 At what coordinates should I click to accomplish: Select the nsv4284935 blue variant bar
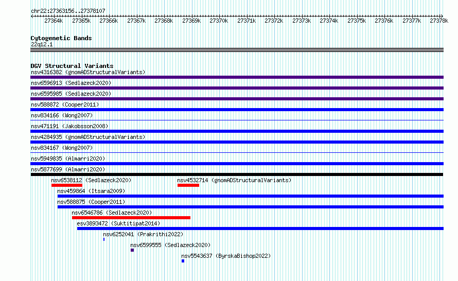[237, 142]
